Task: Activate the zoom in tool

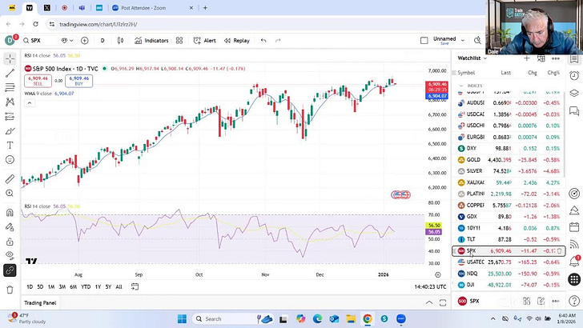Action: pos(10,193)
